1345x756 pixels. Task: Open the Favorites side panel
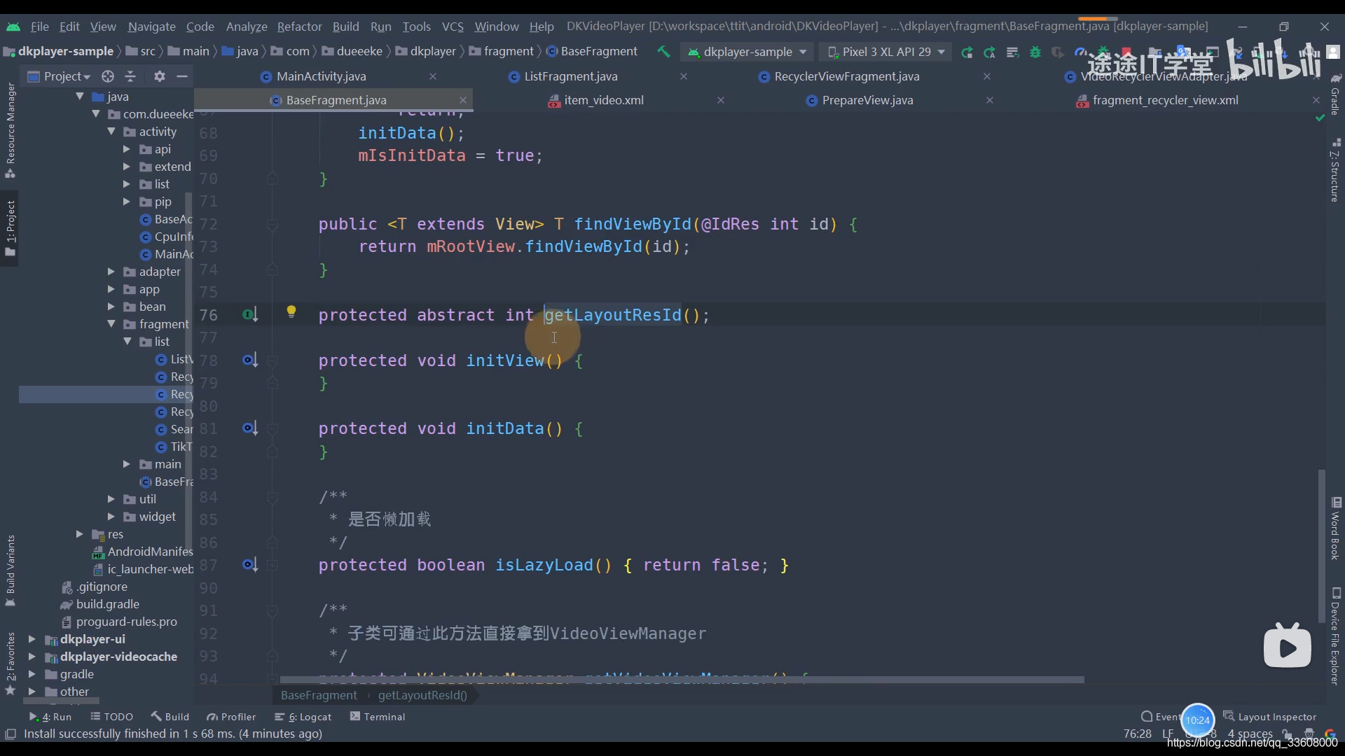11,663
